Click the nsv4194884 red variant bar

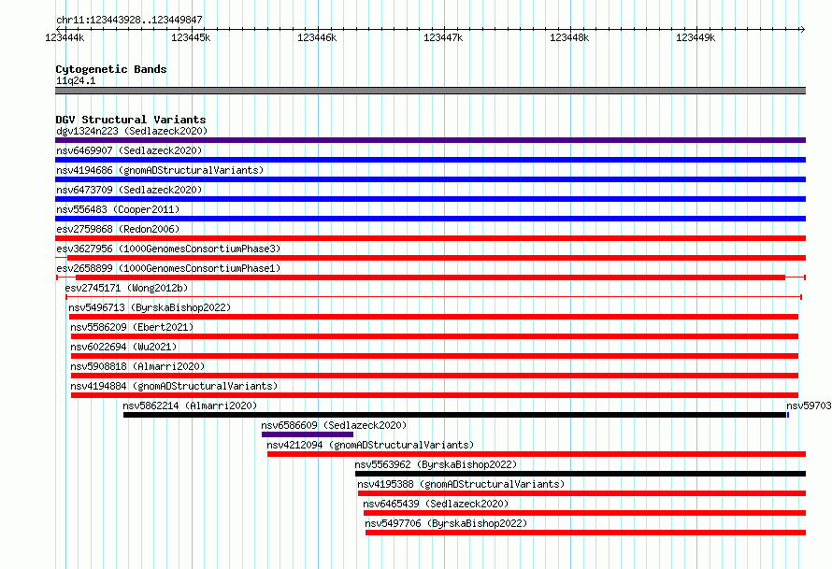tap(435, 395)
